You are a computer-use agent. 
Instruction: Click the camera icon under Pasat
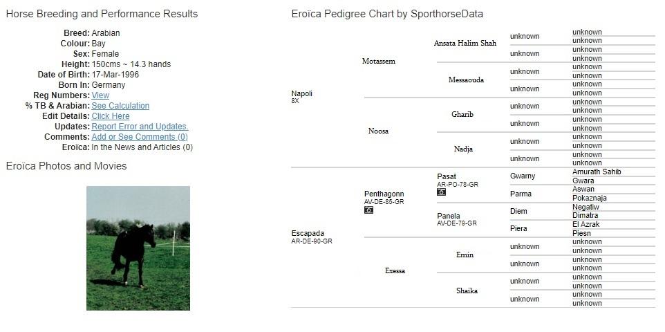[441, 192]
